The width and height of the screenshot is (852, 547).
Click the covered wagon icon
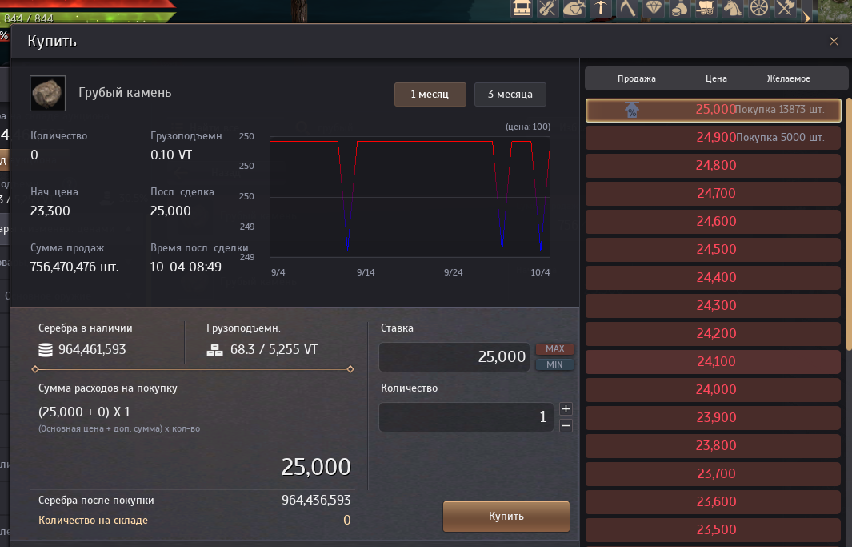[x=706, y=8]
